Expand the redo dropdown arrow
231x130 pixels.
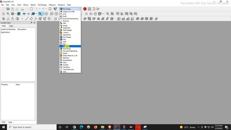pyautogui.click(x=46, y=9)
